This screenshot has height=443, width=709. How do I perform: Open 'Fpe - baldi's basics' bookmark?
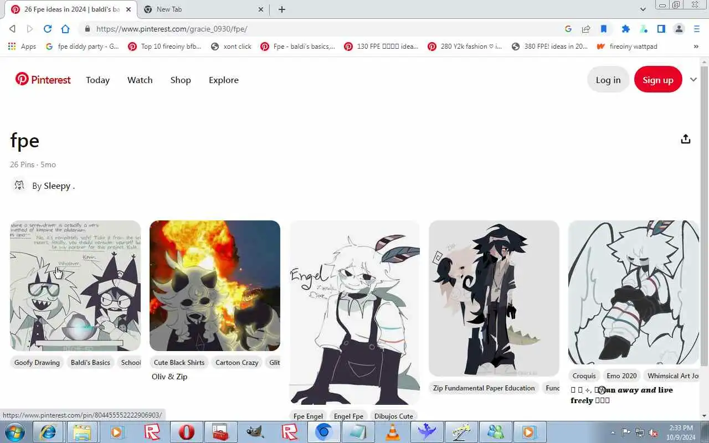point(298,47)
